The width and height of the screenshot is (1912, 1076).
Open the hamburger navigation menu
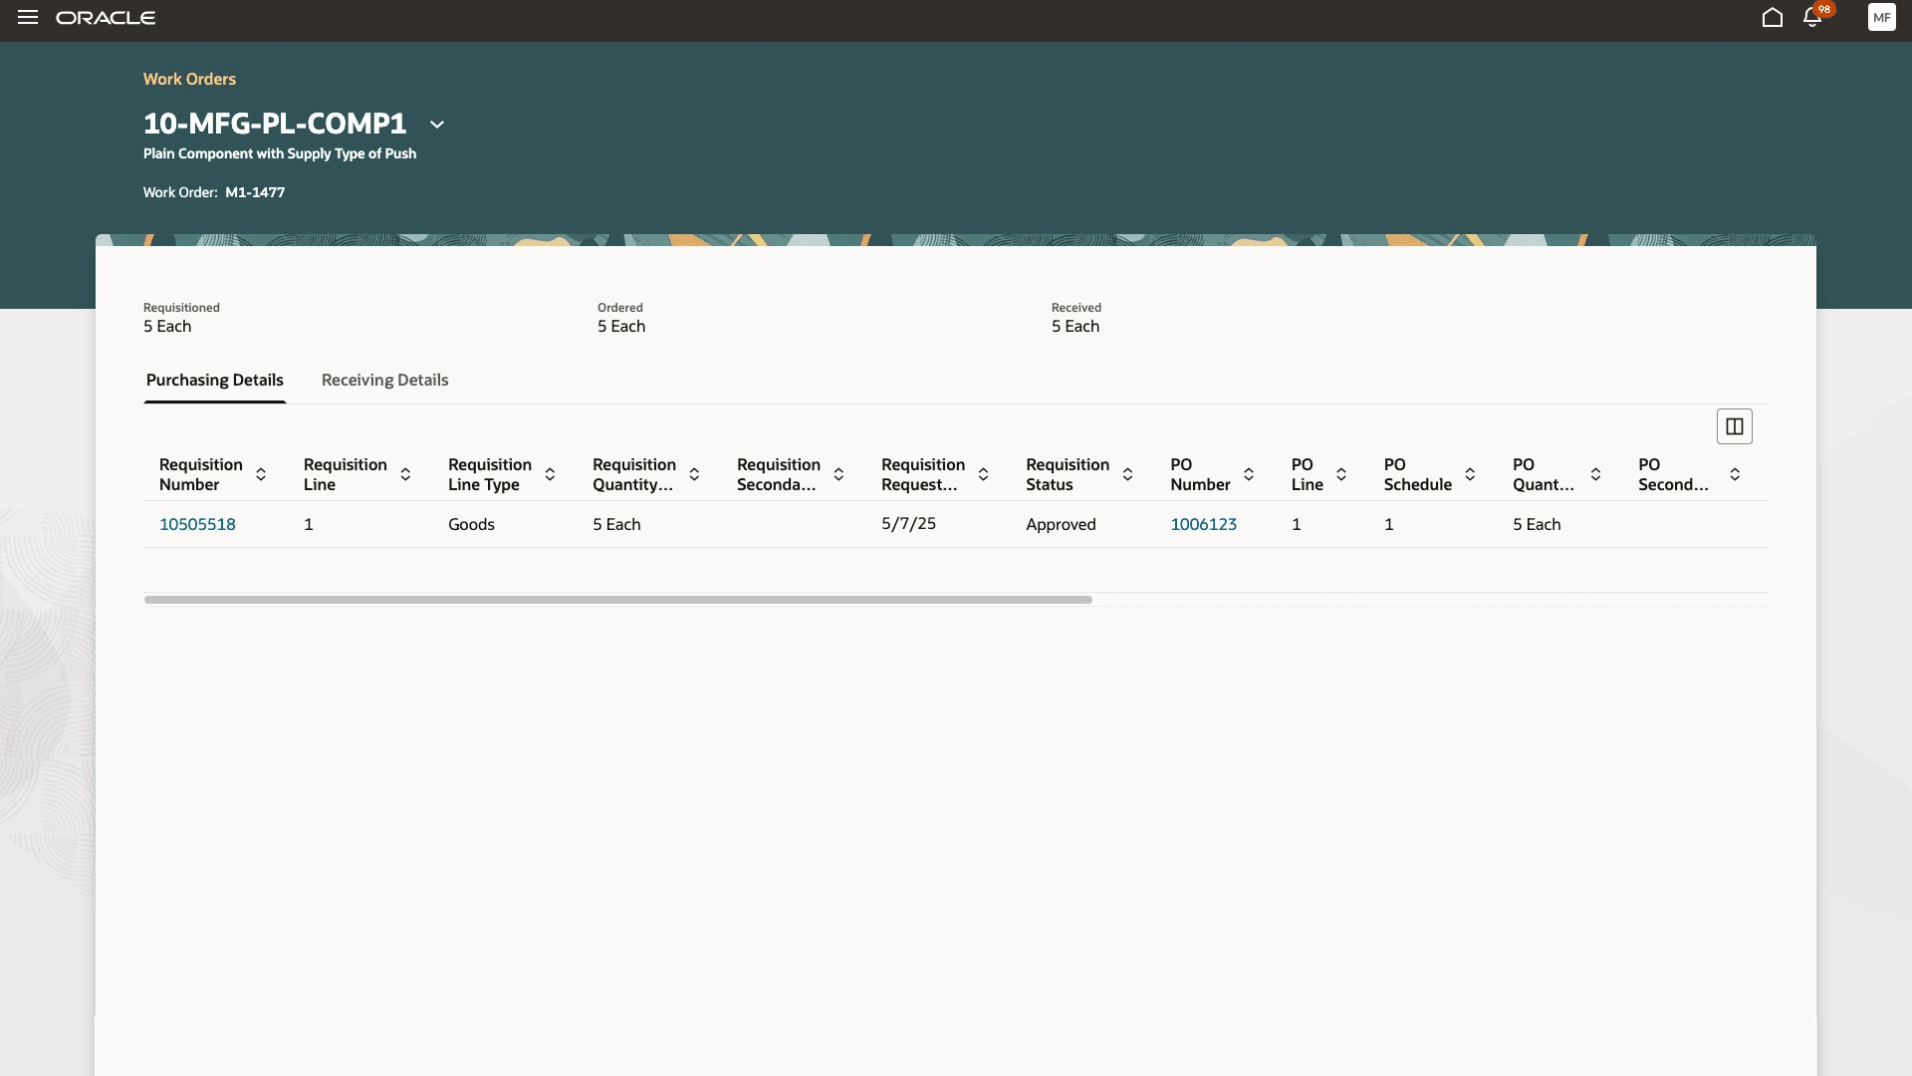coord(27,18)
